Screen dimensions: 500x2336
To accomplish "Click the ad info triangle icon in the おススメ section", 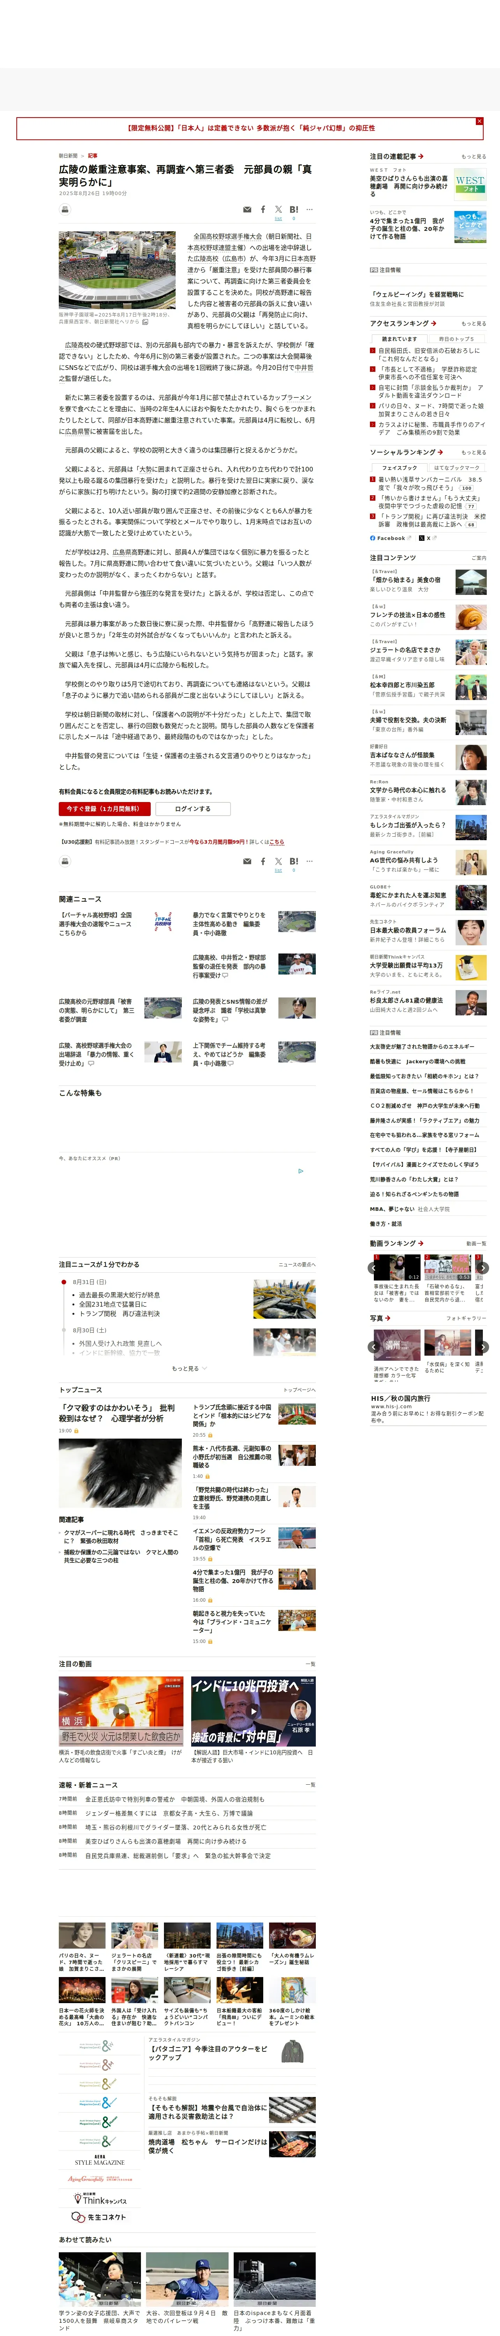I will point(301,1171).
